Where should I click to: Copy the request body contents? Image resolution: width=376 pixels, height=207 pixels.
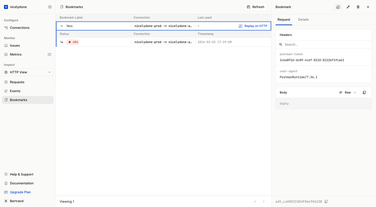coord(364,93)
